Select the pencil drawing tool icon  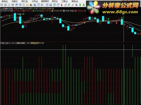coord(73,5)
